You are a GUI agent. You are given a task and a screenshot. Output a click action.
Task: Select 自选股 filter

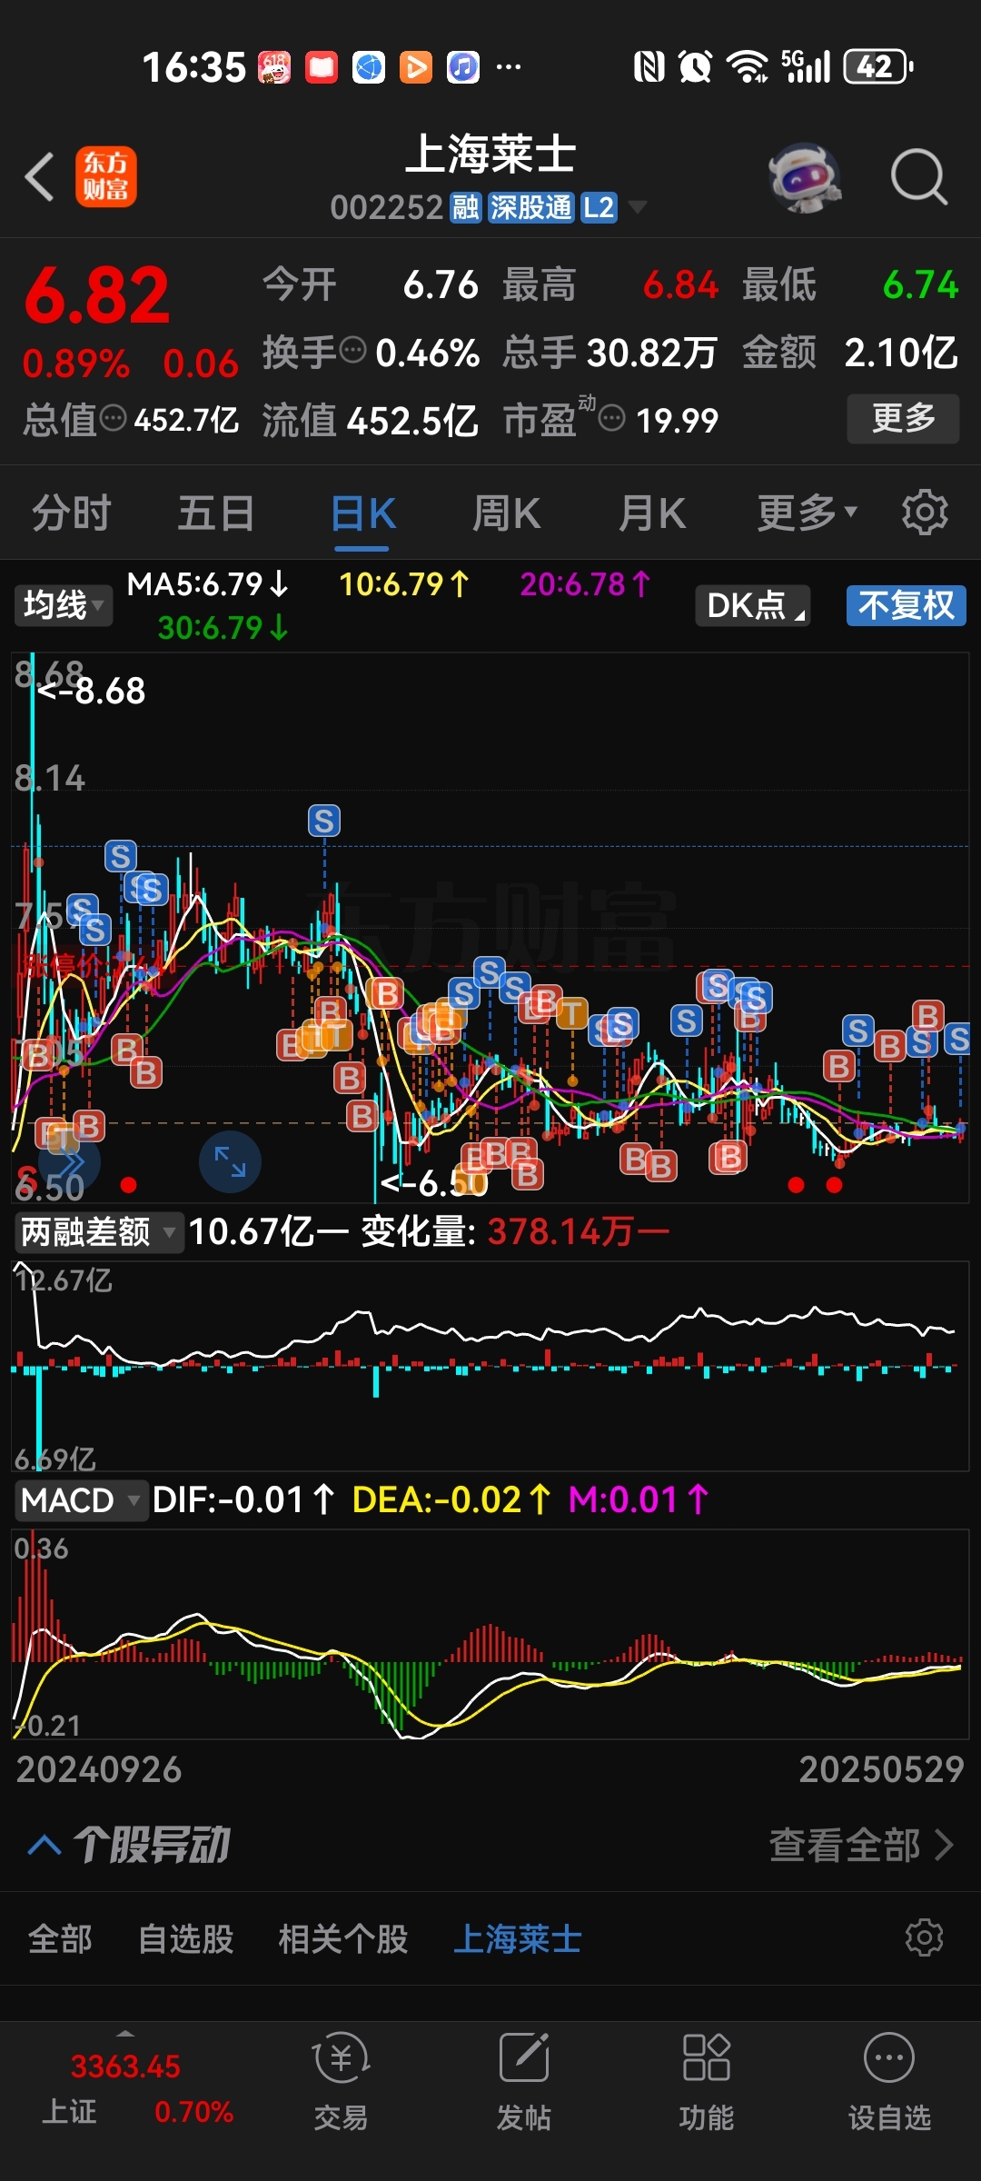[185, 1938]
